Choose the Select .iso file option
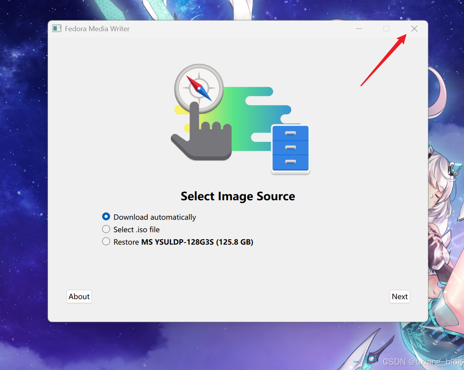Screen dimensions: 464x370 point(106,229)
